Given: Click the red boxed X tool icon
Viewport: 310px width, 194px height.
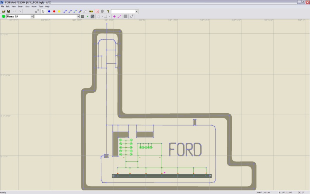Looking at the screenshot, I should tap(97, 11).
